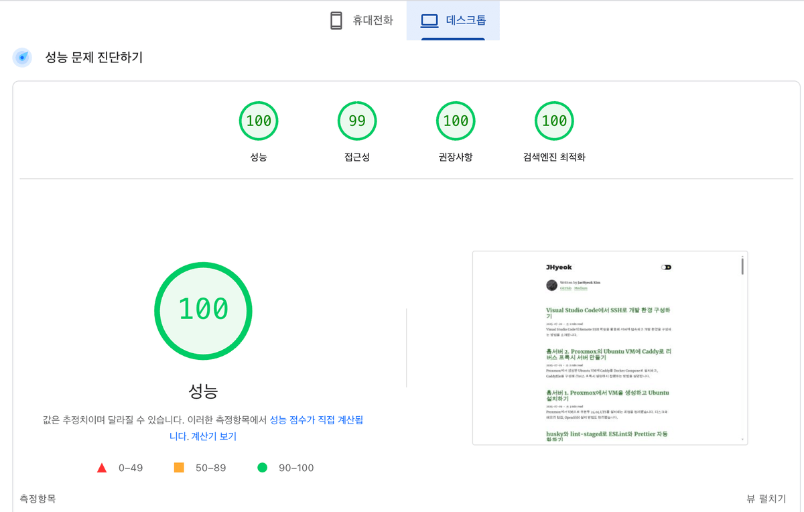Select the red triangle 0–49 legend marker

(102, 468)
